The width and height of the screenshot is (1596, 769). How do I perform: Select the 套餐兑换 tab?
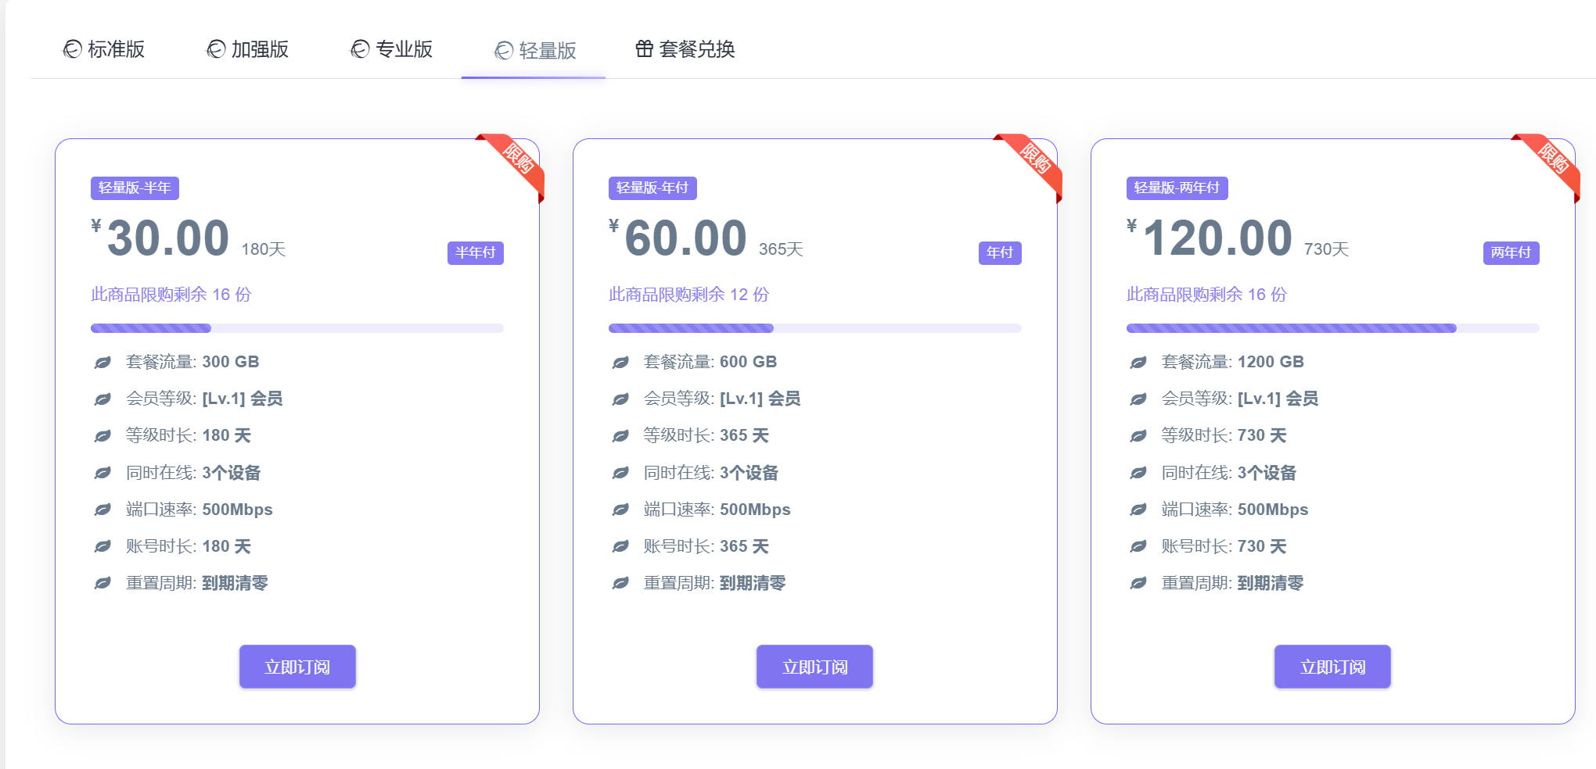coord(685,49)
